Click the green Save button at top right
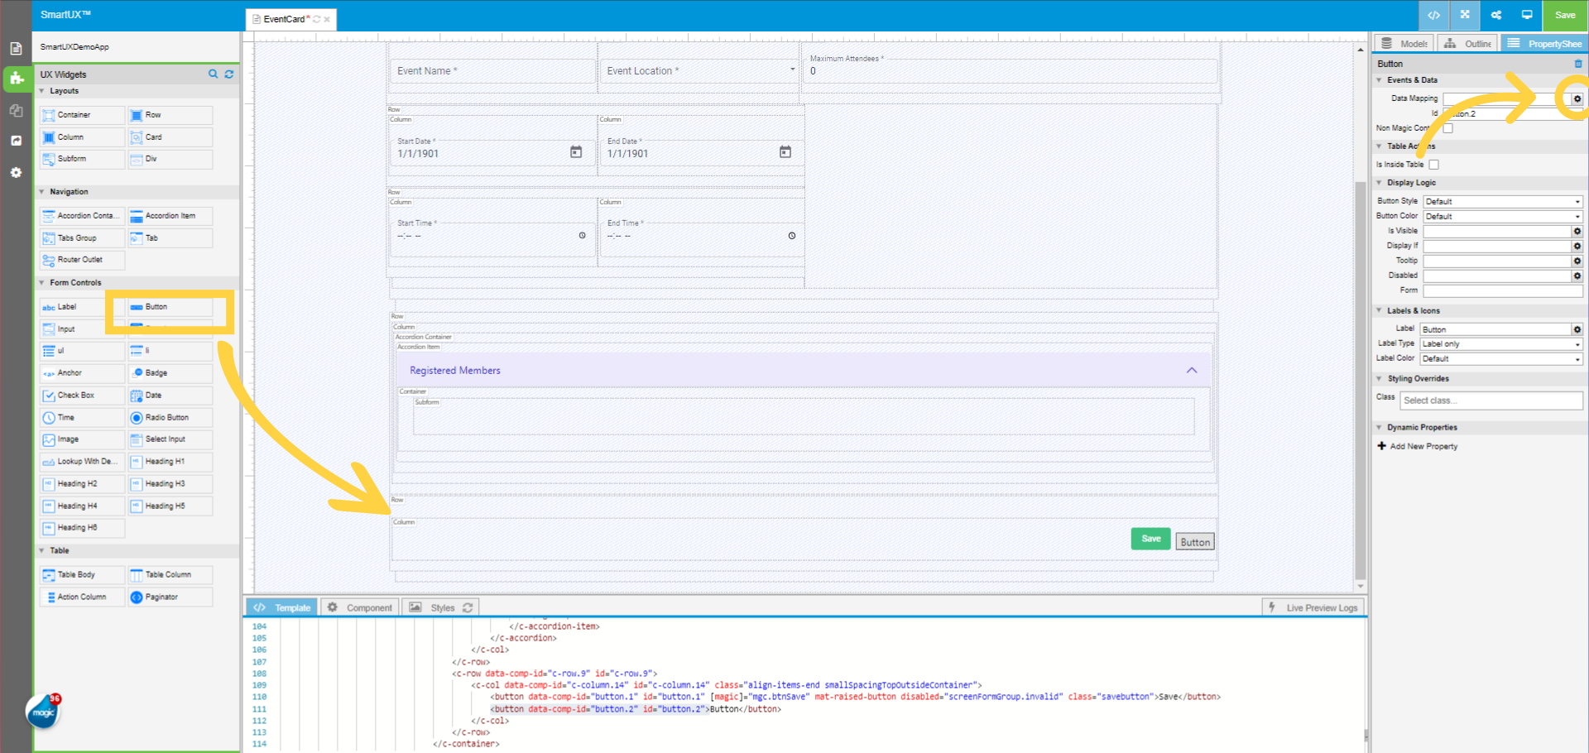Screen dimensions: 1589x753 click(1564, 15)
